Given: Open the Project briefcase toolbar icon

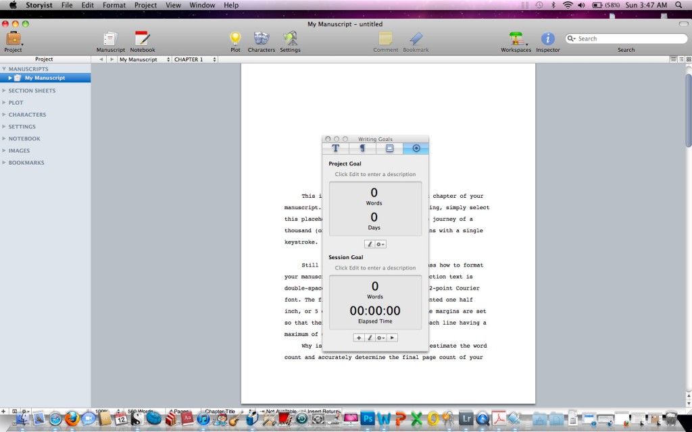Looking at the screenshot, I should 14,38.
